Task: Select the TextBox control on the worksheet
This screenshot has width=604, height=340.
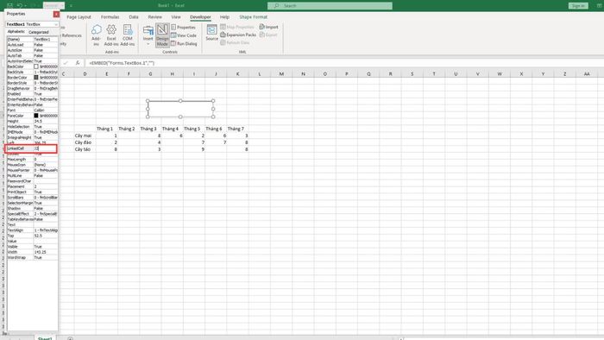Action: pos(180,109)
